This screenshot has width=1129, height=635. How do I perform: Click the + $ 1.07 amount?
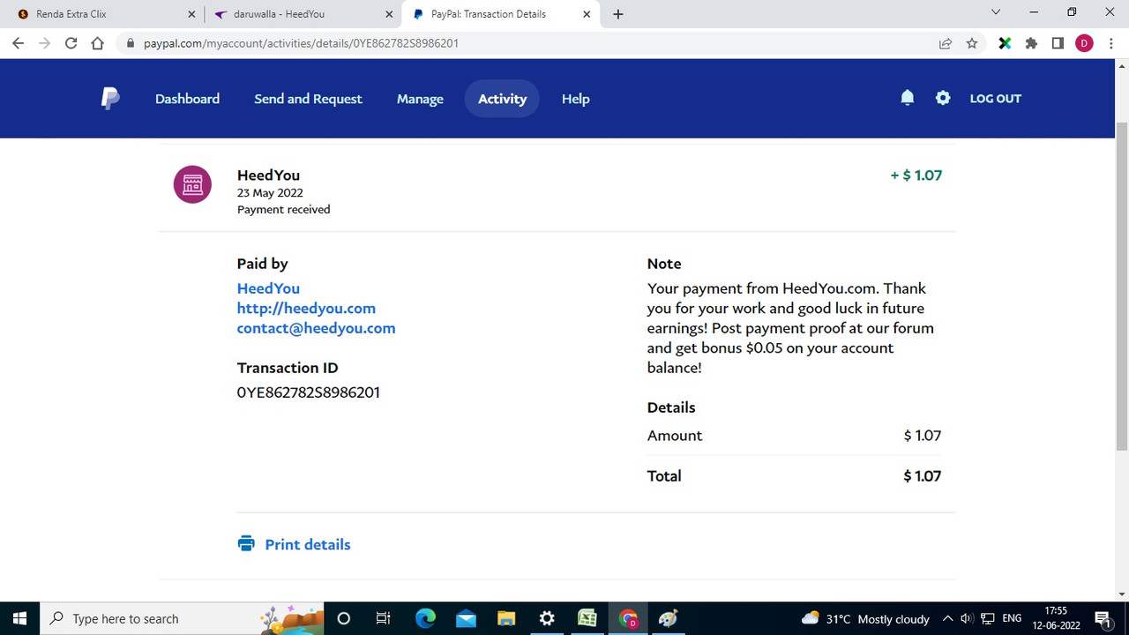[x=916, y=176]
